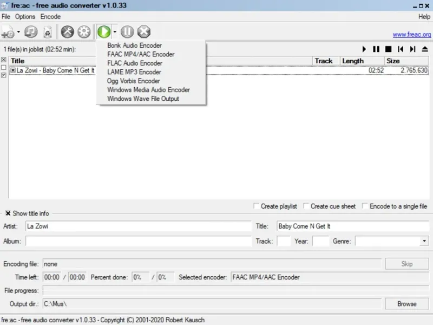Open the File menu

click(6, 17)
